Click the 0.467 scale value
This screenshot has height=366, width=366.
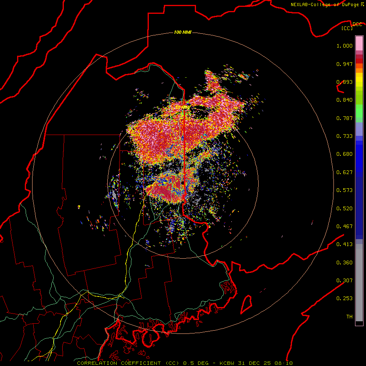[344, 227]
